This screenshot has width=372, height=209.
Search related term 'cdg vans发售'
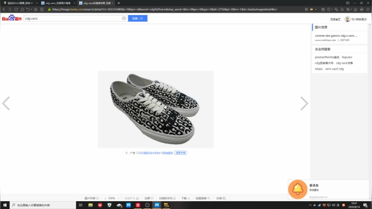click(344, 63)
